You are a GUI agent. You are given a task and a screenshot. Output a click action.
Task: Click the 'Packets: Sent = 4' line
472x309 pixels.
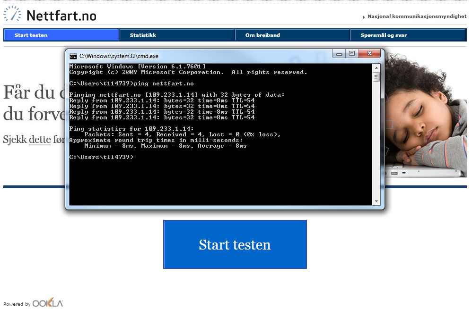click(183, 134)
